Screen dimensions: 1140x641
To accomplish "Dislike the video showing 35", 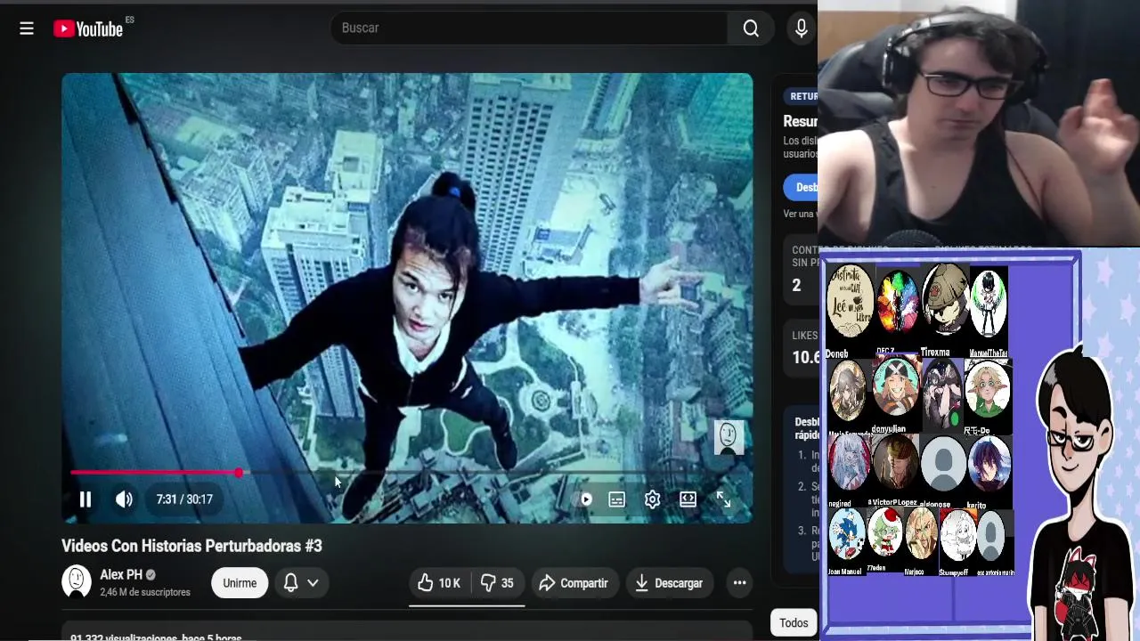I will [497, 583].
